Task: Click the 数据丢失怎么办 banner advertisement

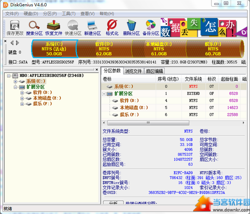Action: [204, 27]
